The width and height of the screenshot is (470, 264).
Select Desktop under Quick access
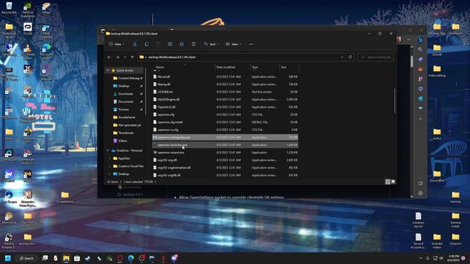124,86
